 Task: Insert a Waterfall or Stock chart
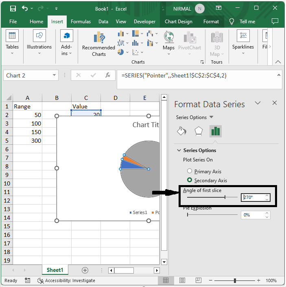pyautogui.click(x=150, y=33)
